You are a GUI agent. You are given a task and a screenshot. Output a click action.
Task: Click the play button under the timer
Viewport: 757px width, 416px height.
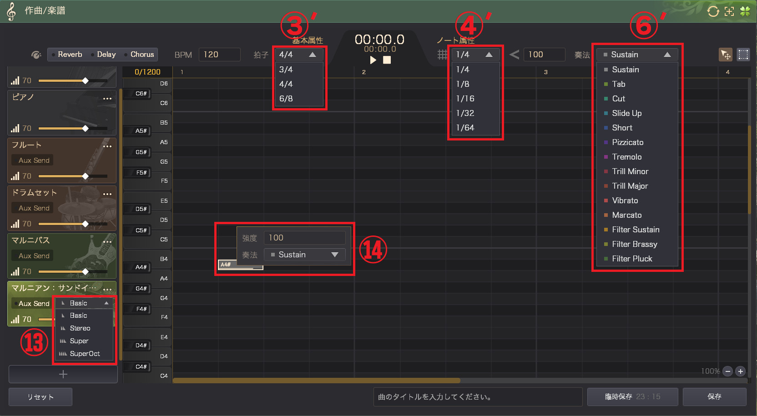[x=373, y=60]
